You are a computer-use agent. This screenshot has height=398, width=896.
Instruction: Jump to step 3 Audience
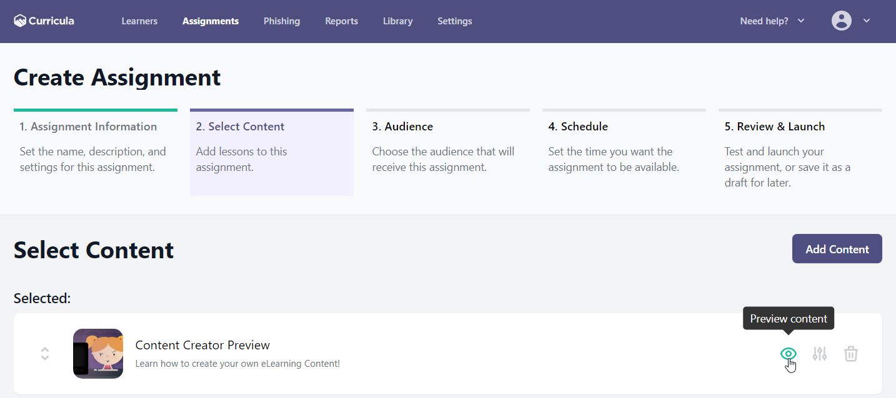(x=448, y=152)
